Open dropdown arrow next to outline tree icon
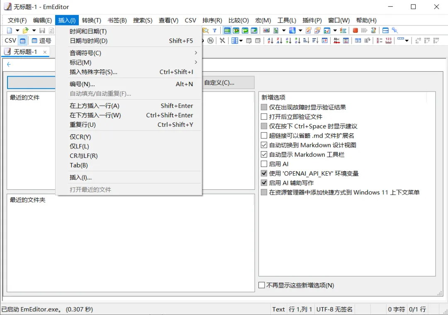Screen dimensions: 448x315 pyautogui.click(x=284, y=30)
